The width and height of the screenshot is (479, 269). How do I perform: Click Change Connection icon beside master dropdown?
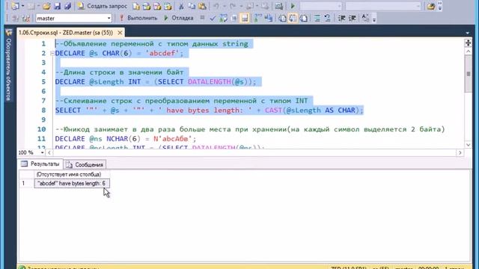(x=26, y=18)
